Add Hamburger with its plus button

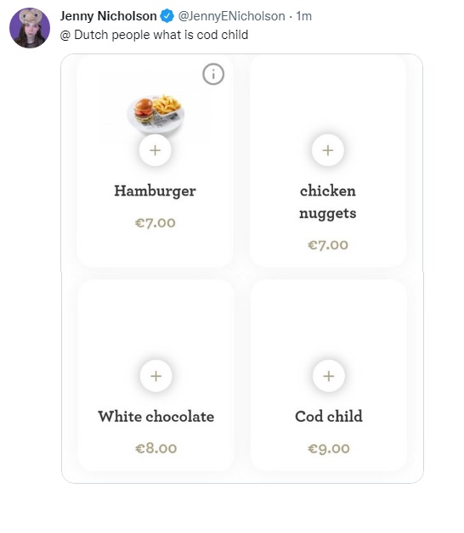coord(155,150)
